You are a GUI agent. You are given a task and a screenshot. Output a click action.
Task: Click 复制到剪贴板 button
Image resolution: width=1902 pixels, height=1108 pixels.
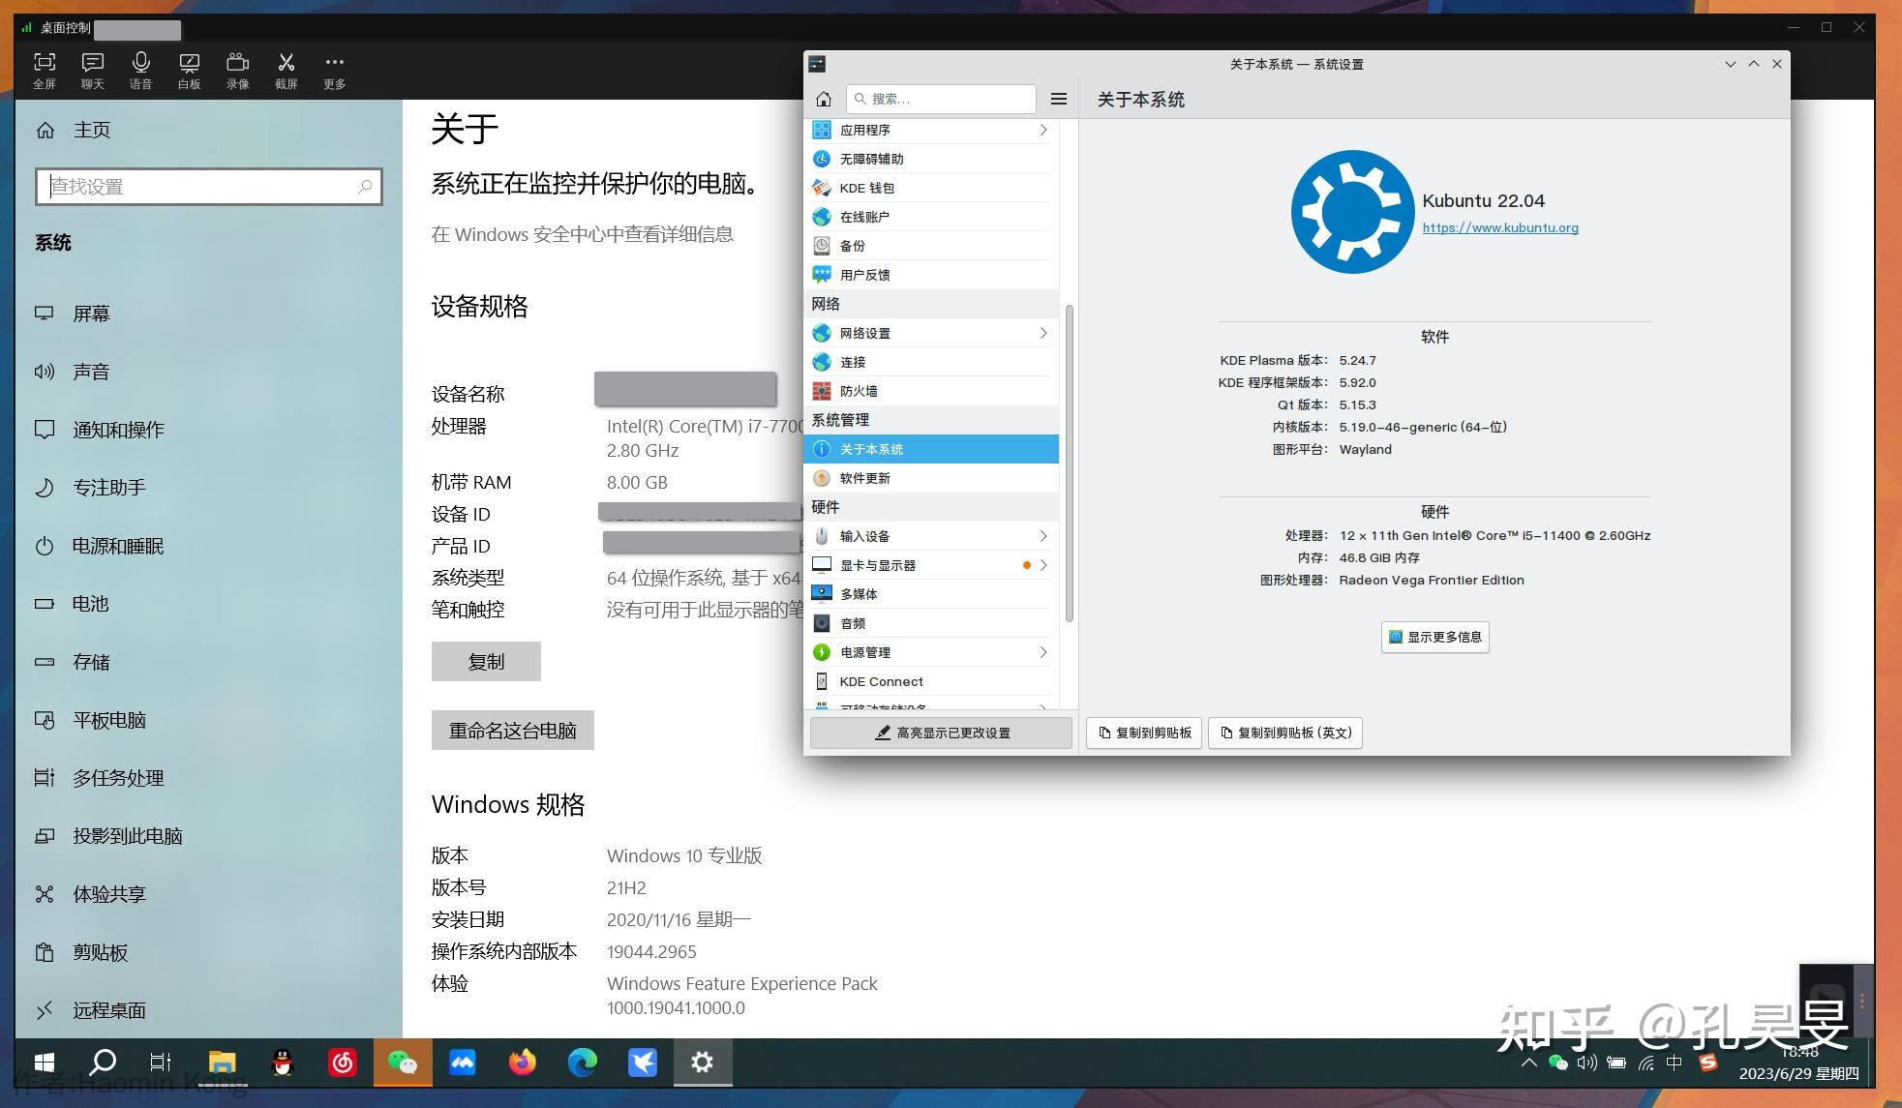coord(1144,733)
